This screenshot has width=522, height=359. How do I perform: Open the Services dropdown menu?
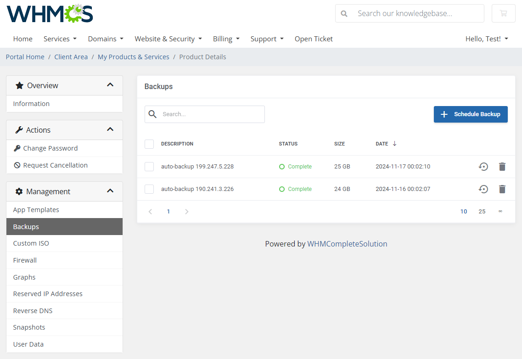60,39
